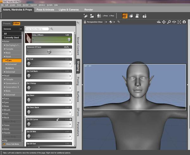
Task: Click the draw style sphere icon
Action: (111, 22)
